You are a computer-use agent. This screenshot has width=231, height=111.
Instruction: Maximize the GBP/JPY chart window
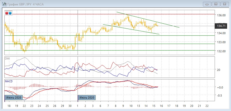coord(215,4)
